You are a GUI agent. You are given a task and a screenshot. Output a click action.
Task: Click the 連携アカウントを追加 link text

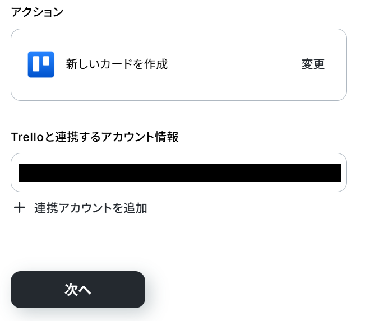pos(90,208)
